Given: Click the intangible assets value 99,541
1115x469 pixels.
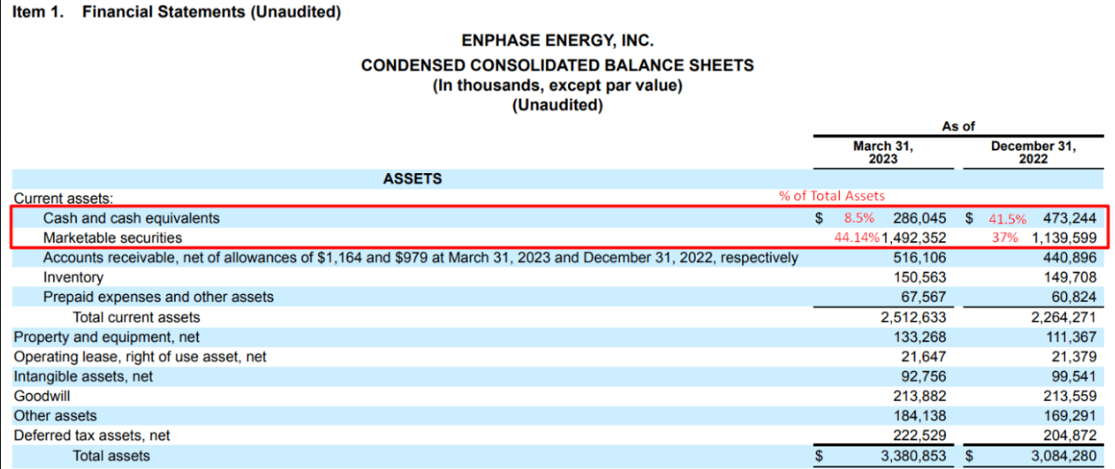Looking at the screenshot, I should pos(1073,377).
